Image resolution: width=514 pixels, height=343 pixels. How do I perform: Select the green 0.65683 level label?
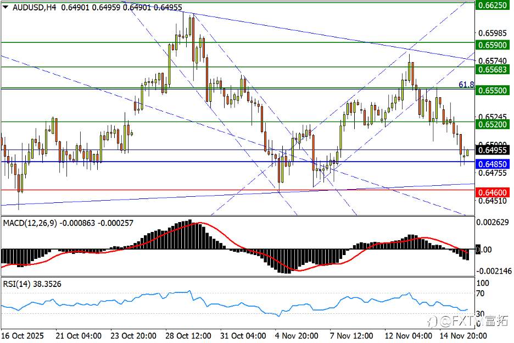493,69
